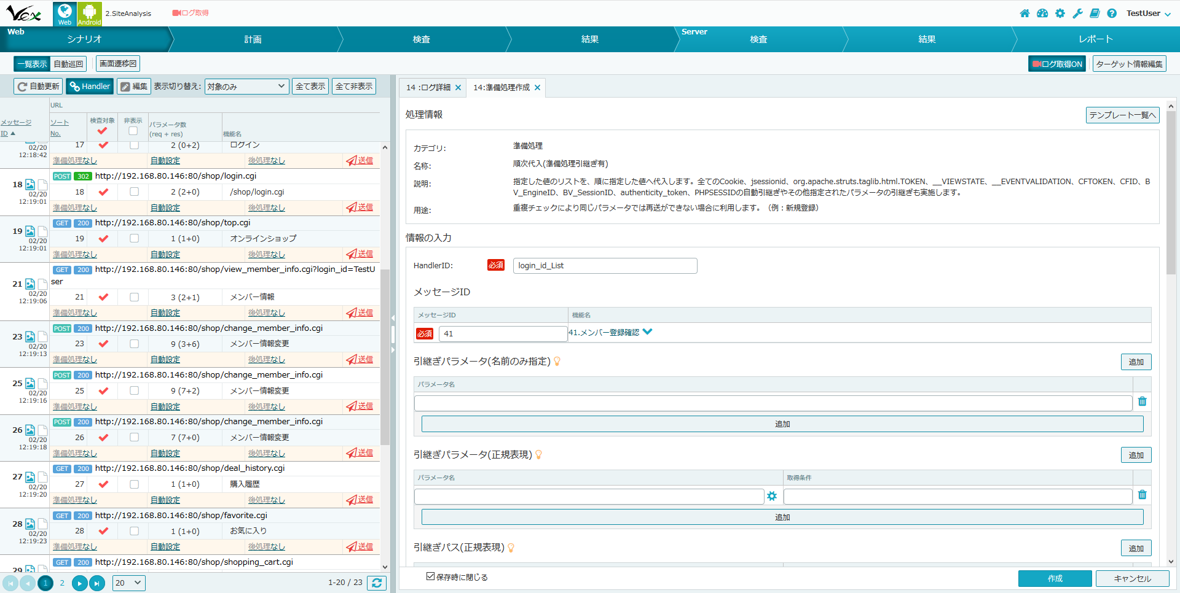Open screenshot image icon for message 18

pyautogui.click(x=30, y=184)
